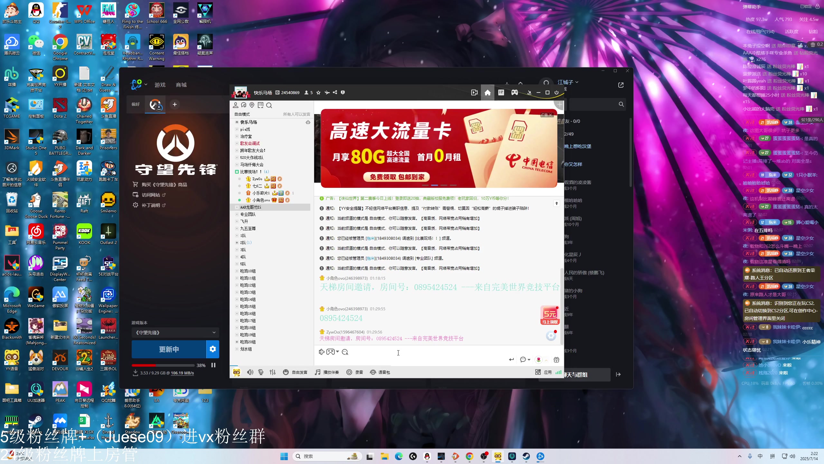Select the Overwatch game tab icon

[155, 104]
